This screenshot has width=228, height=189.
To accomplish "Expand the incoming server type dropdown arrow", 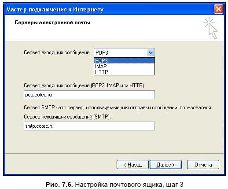I will pos(151,52).
